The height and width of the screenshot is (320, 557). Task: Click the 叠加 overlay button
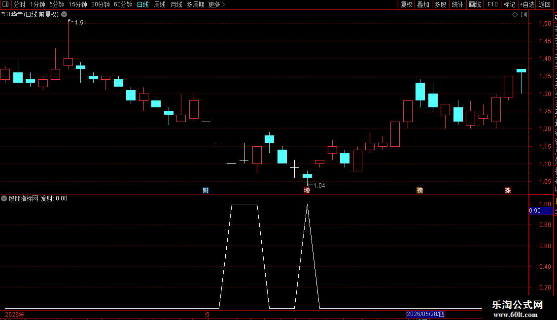coord(423,4)
